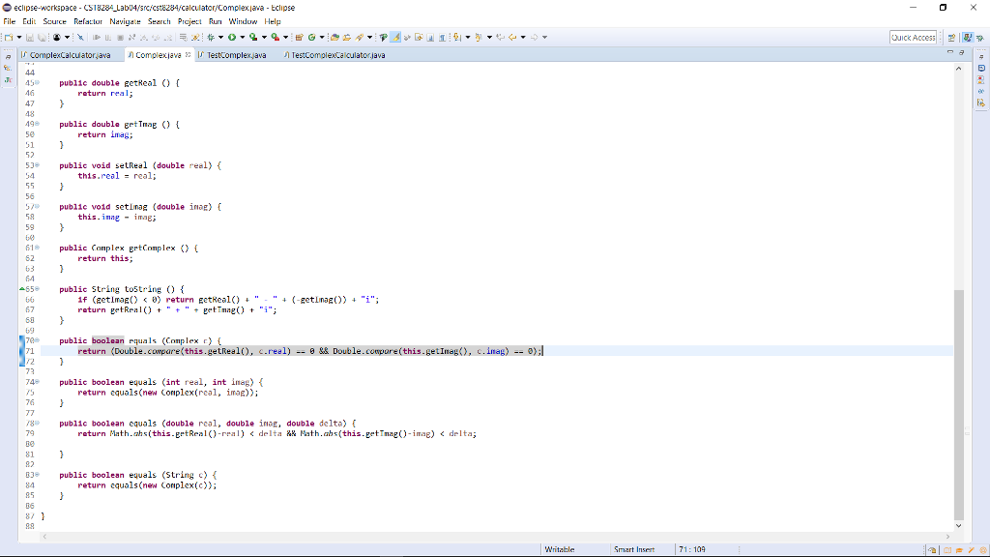Screen dimensions: 990x557
Task: Click the Save toolbar icon
Action: point(30,38)
